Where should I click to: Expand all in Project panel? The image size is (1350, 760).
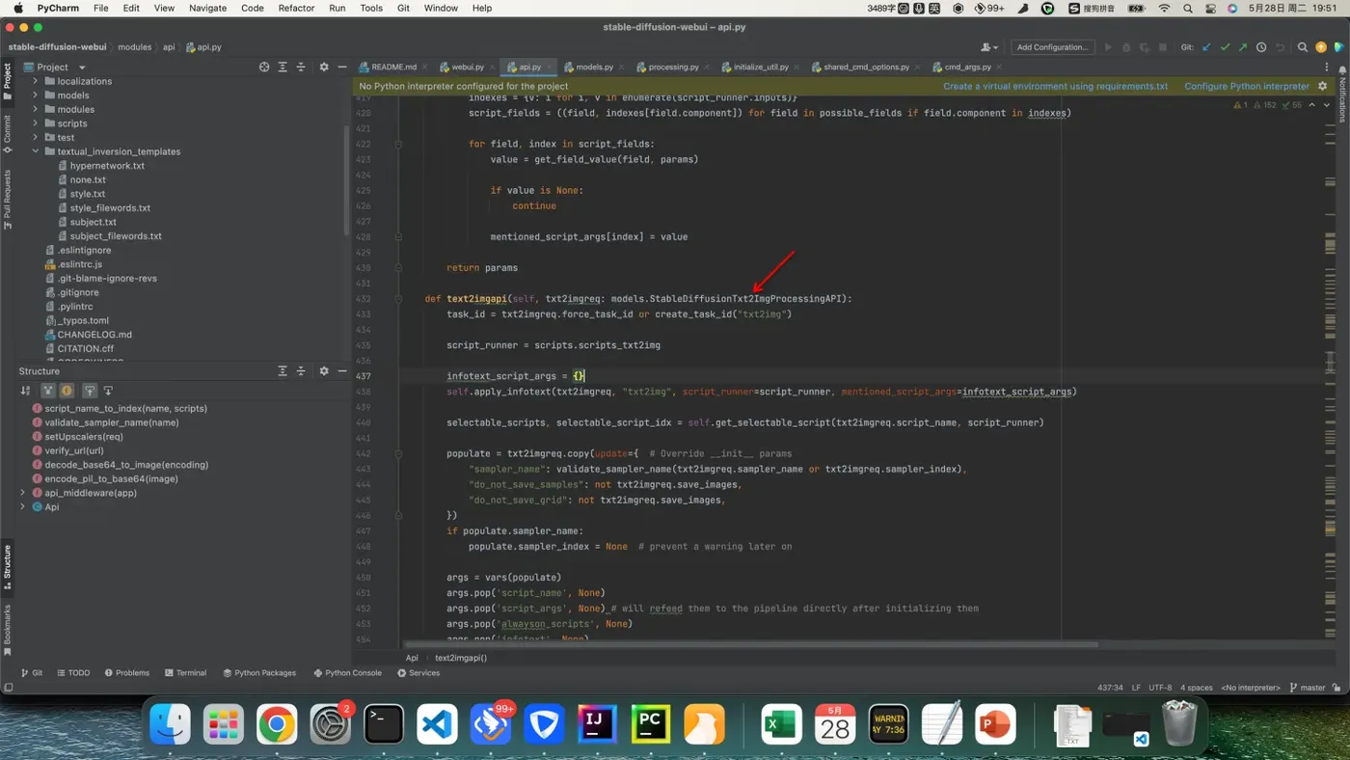(283, 67)
